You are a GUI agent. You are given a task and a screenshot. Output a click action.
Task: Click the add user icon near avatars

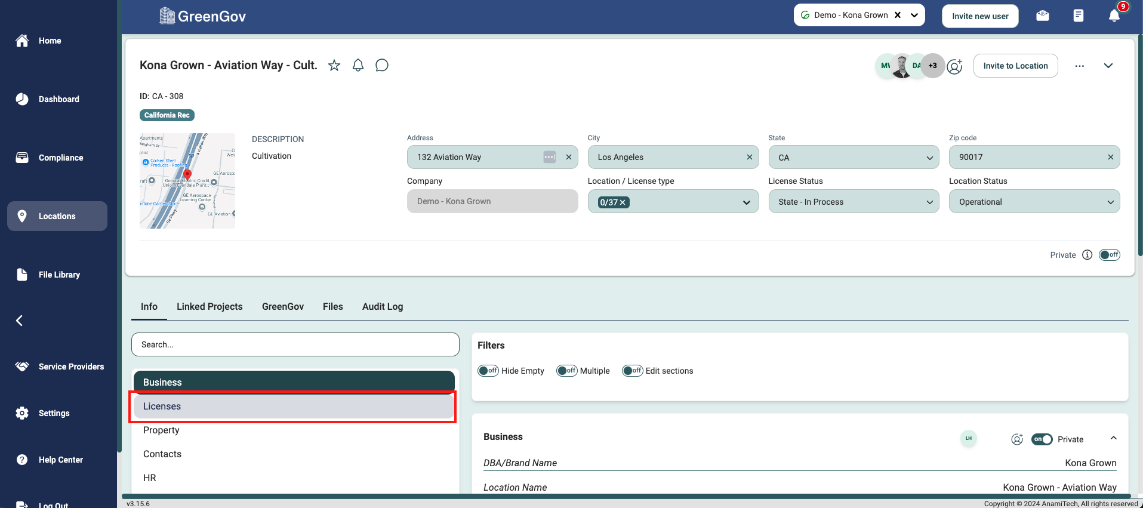pyautogui.click(x=955, y=66)
